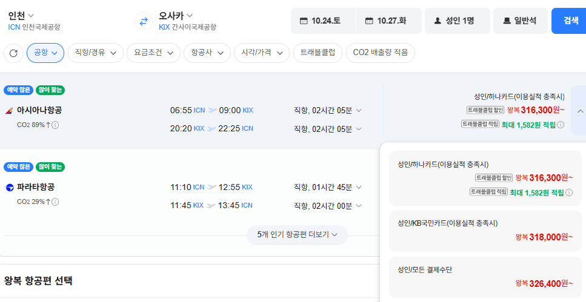Open info icon in 하나카드 dropdown card
The height and width of the screenshot is (302, 586).
coord(569,192)
